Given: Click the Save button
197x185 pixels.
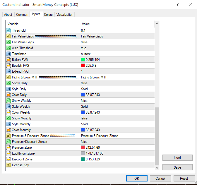Looking at the screenshot, I should coord(177,167).
